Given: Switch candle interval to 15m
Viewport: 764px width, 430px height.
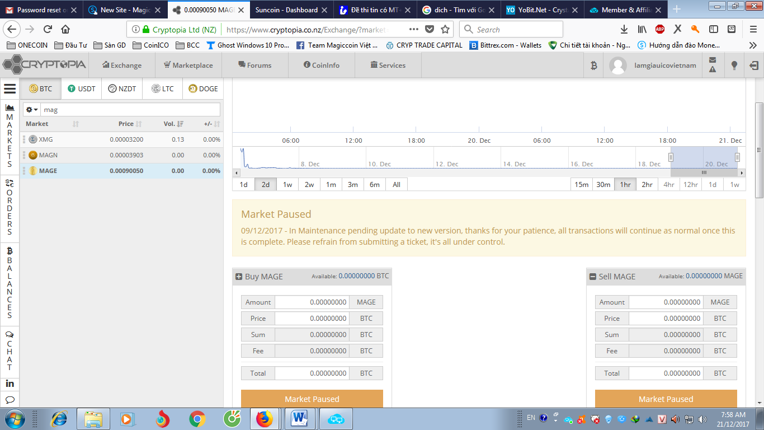Looking at the screenshot, I should [582, 184].
